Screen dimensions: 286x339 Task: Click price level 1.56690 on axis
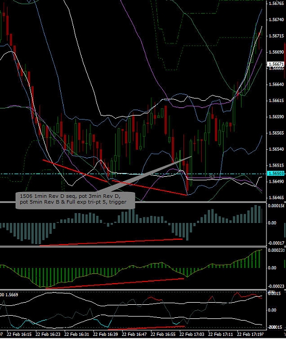[x=276, y=52]
